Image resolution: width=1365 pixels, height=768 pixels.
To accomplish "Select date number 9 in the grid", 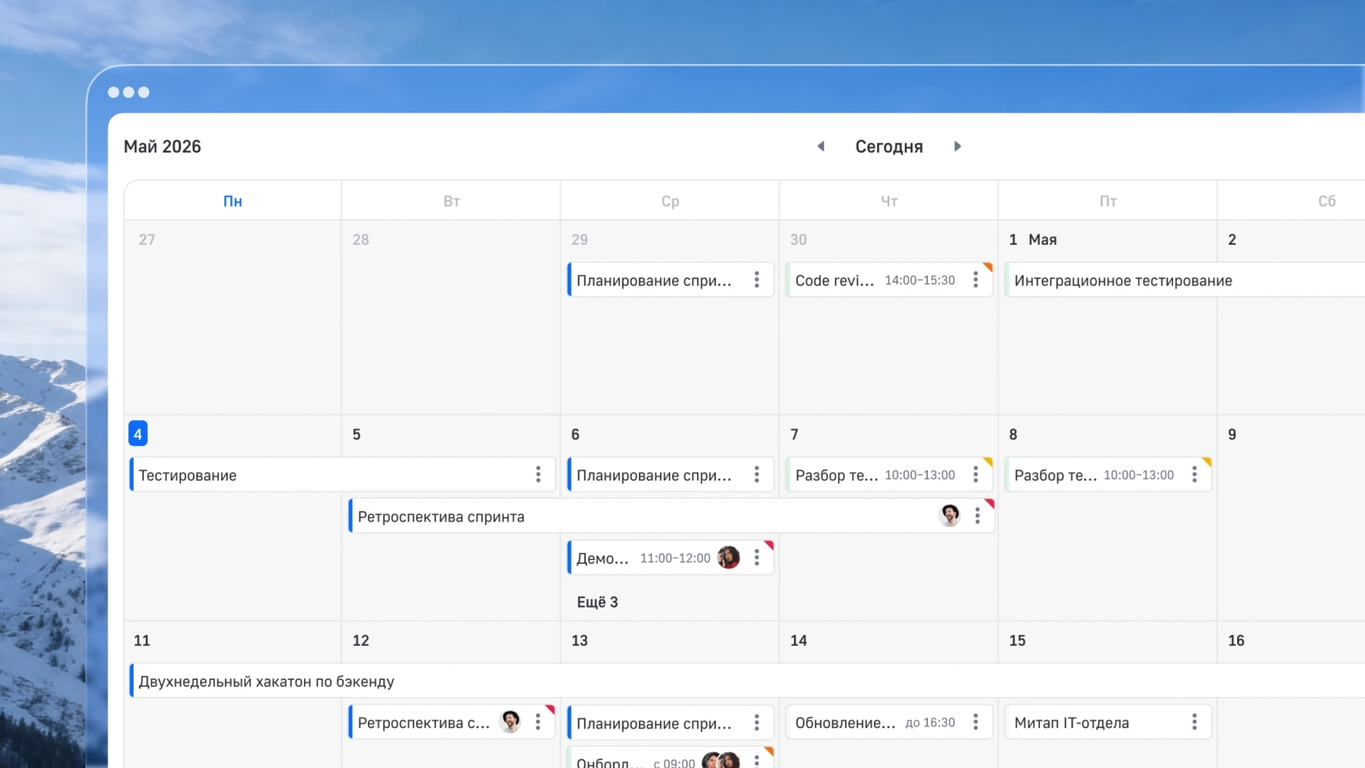I will point(1232,434).
